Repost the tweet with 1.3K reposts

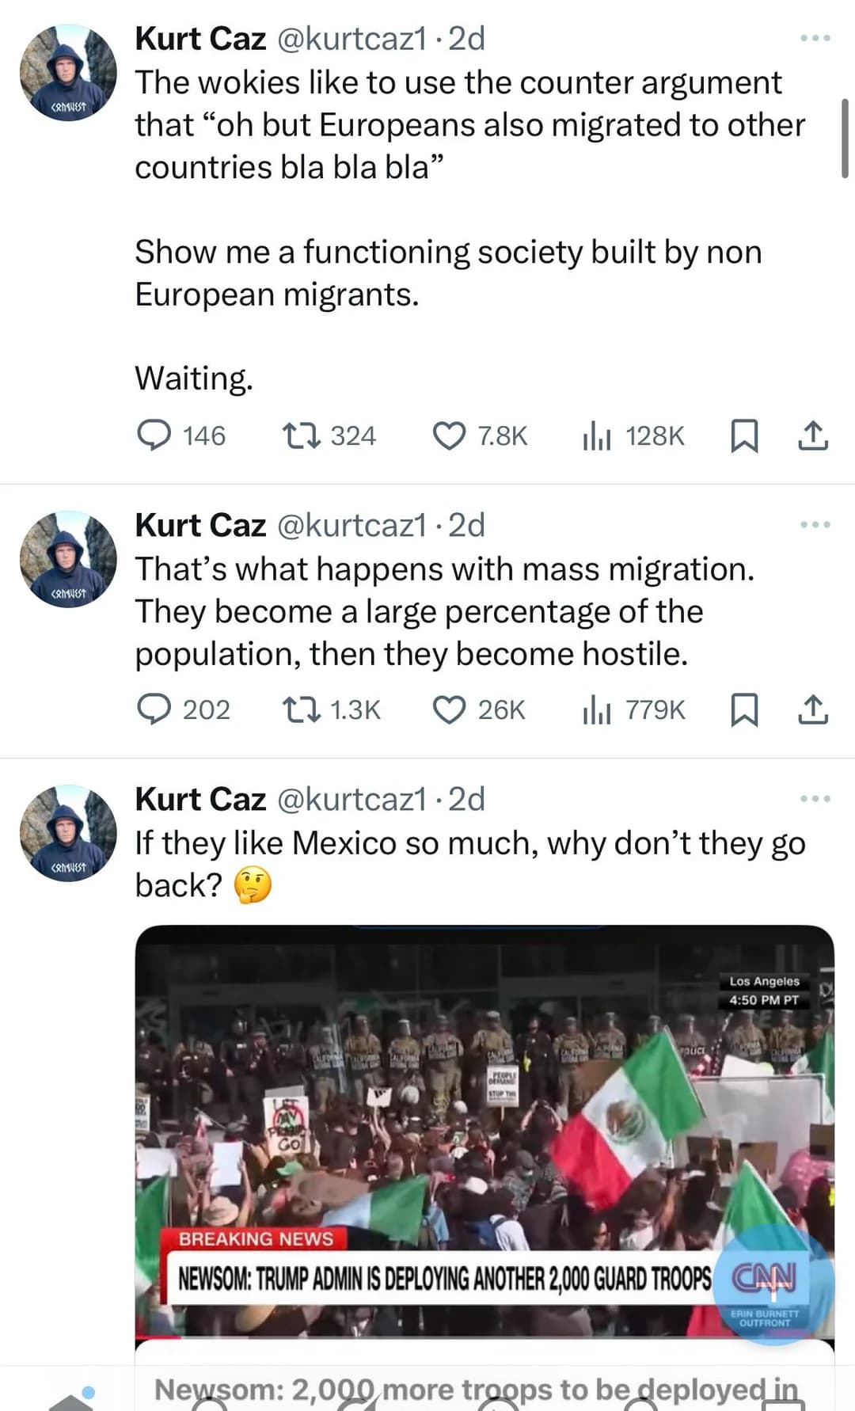pyautogui.click(x=301, y=709)
